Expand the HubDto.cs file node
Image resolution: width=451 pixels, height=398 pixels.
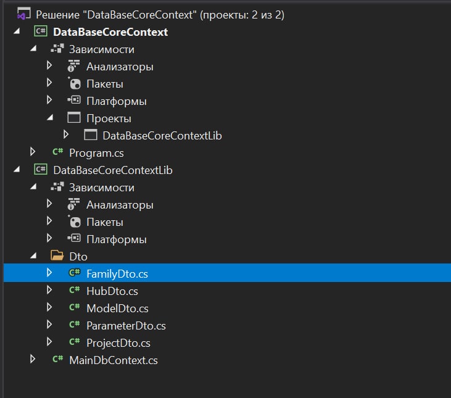coord(49,290)
